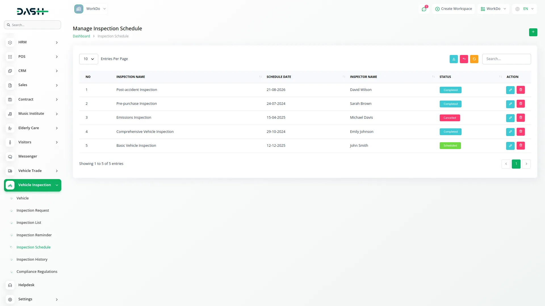
Task: Click the Dashboard breadcrumb link
Action: click(x=81, y=36)
